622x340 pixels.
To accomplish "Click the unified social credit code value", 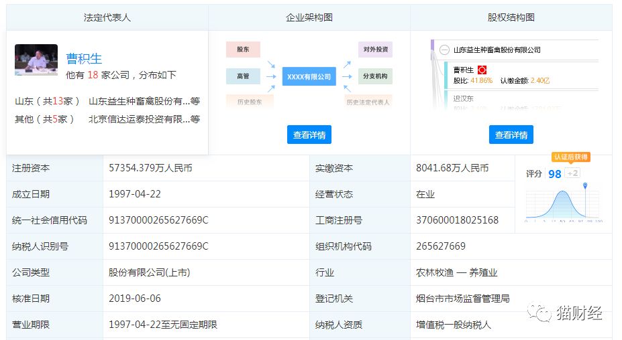I will coord(158,220).
